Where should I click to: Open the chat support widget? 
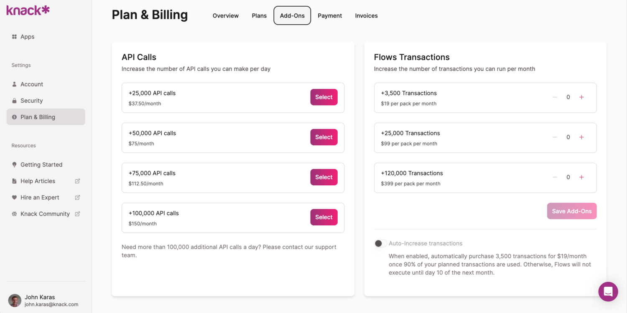point(608,292)
